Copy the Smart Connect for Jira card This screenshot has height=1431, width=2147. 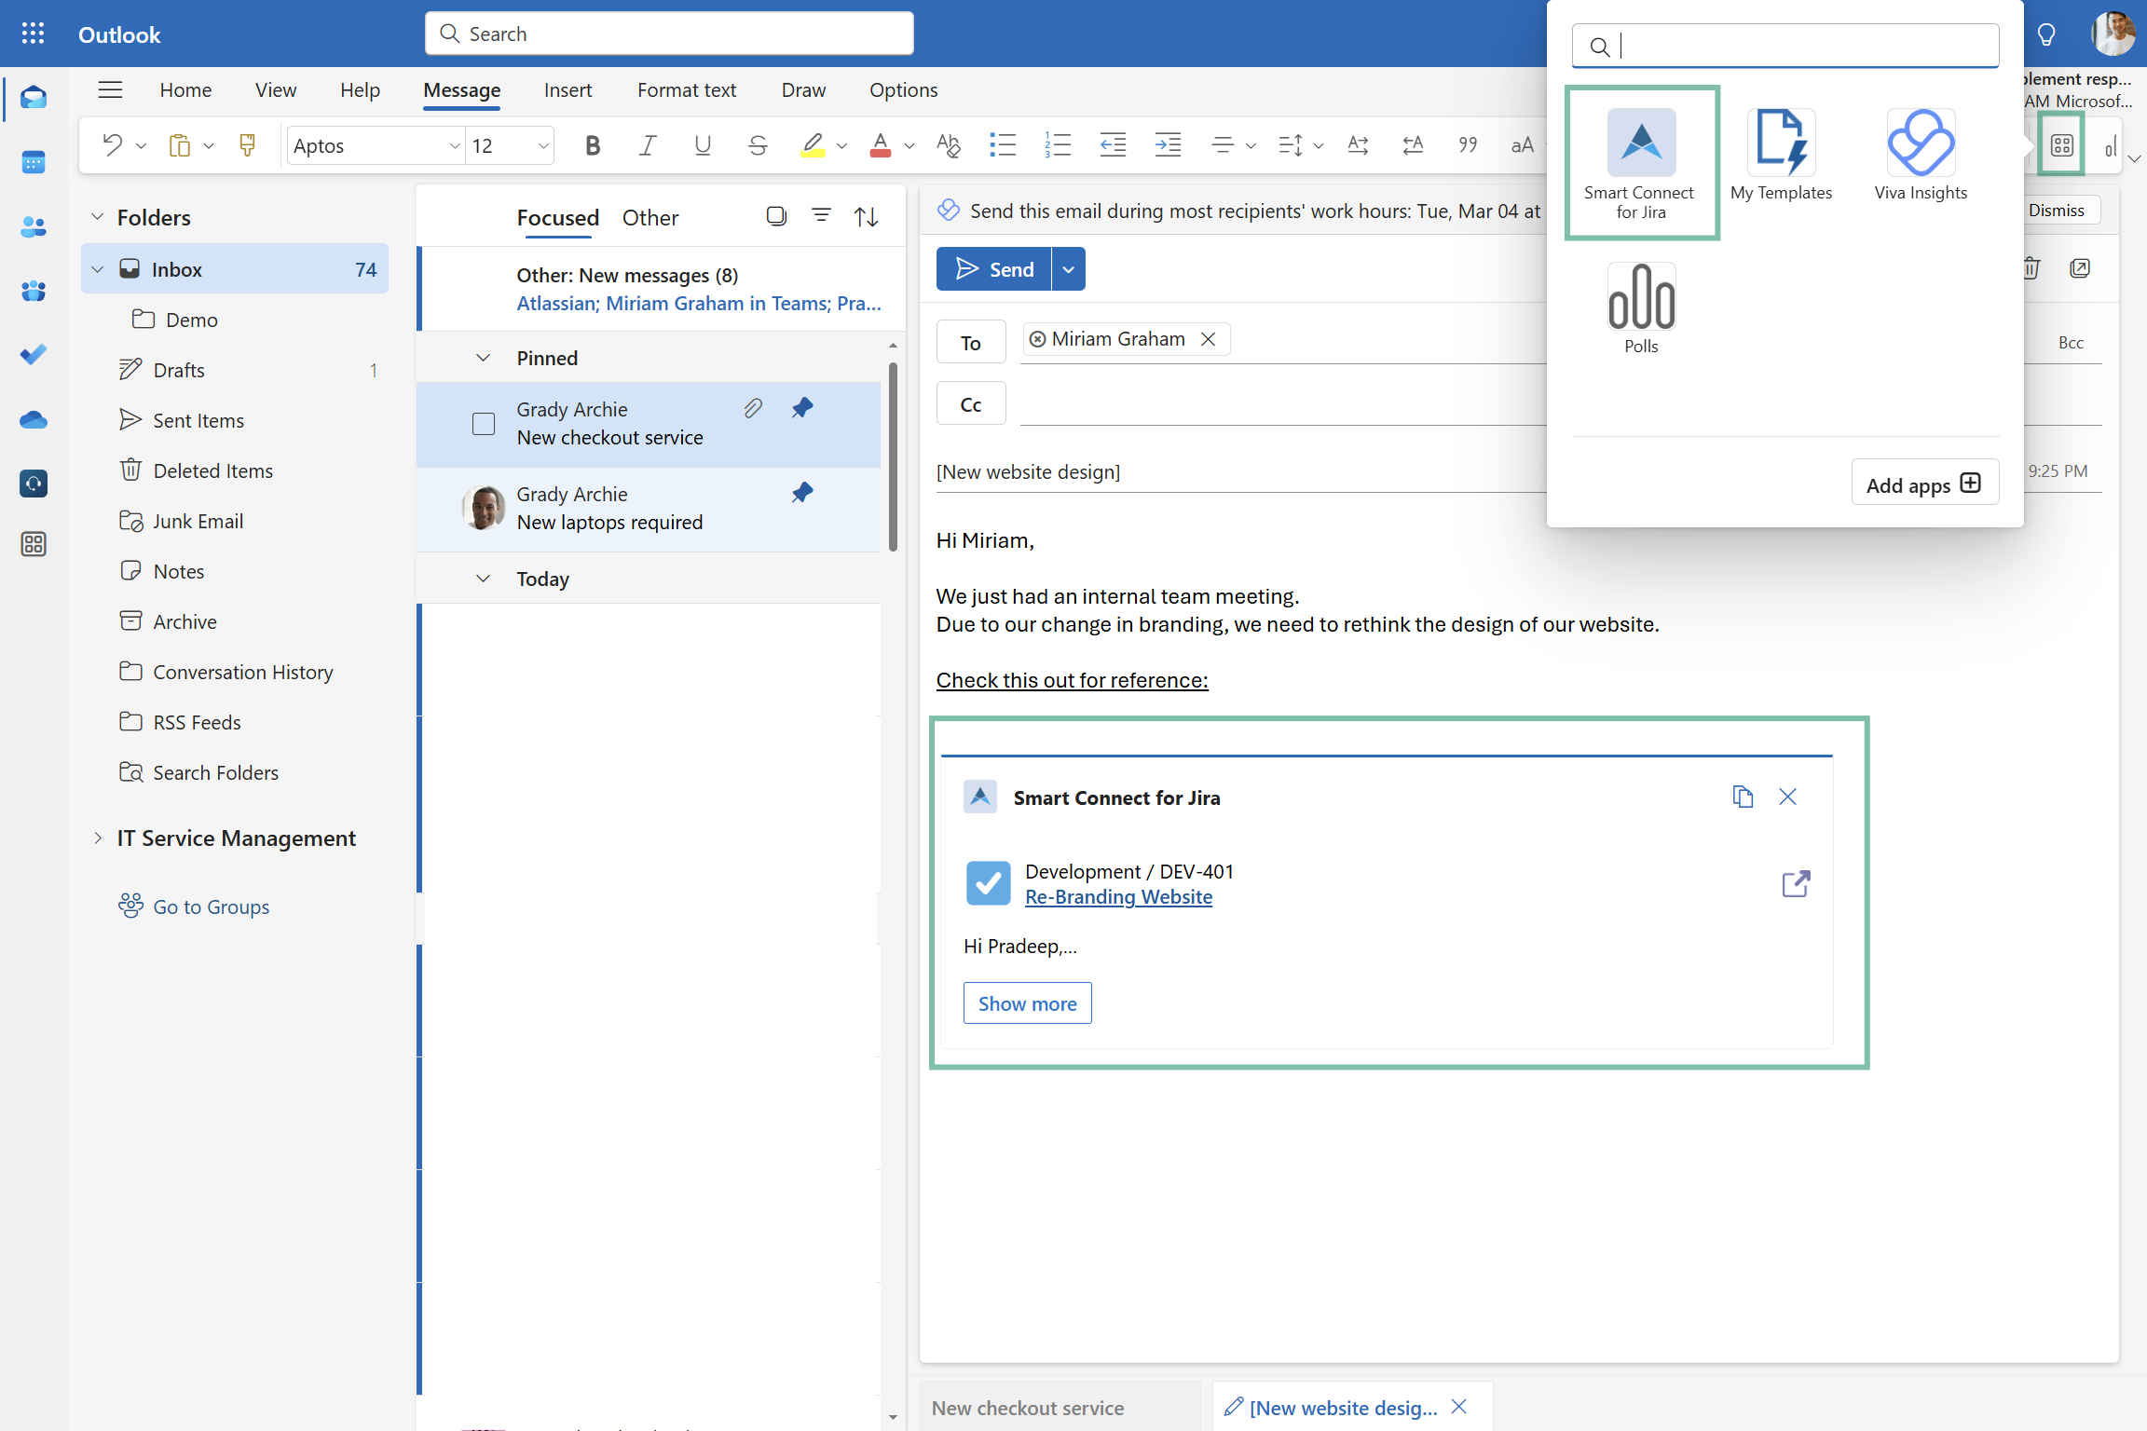point(1742,797)
